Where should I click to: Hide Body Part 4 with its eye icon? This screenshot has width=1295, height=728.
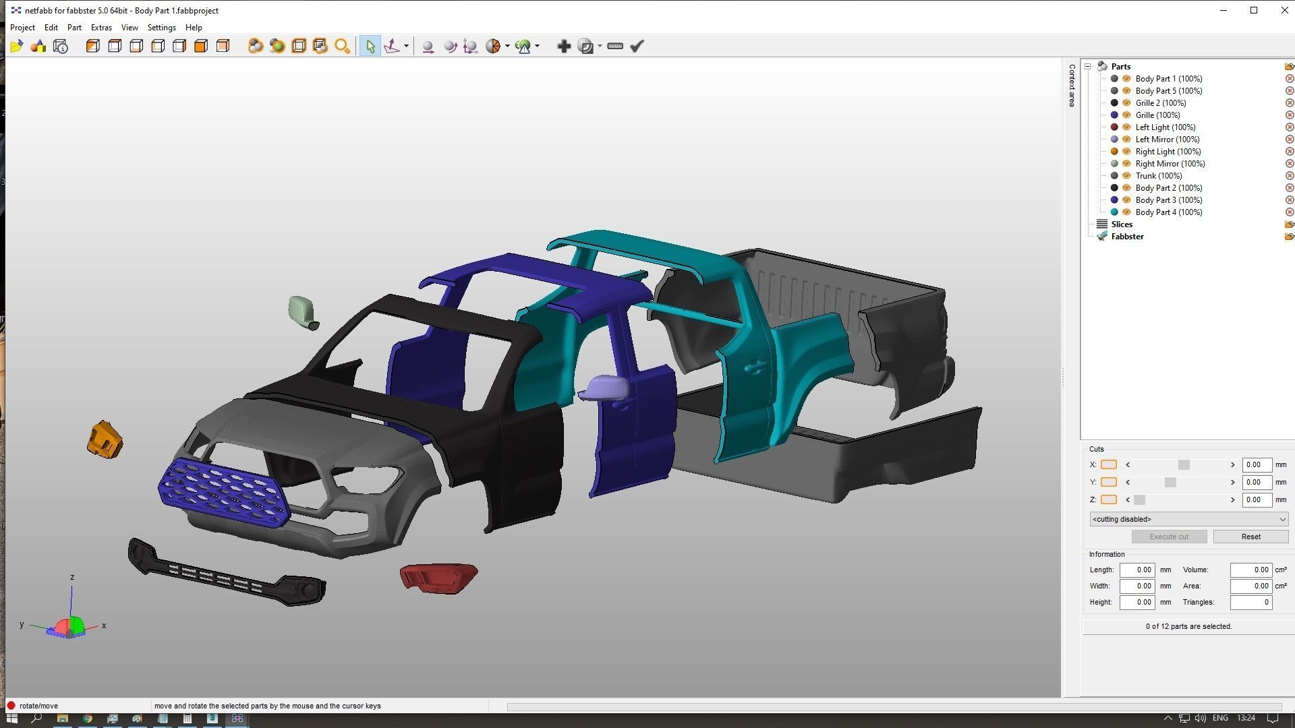coord(1126,212)
